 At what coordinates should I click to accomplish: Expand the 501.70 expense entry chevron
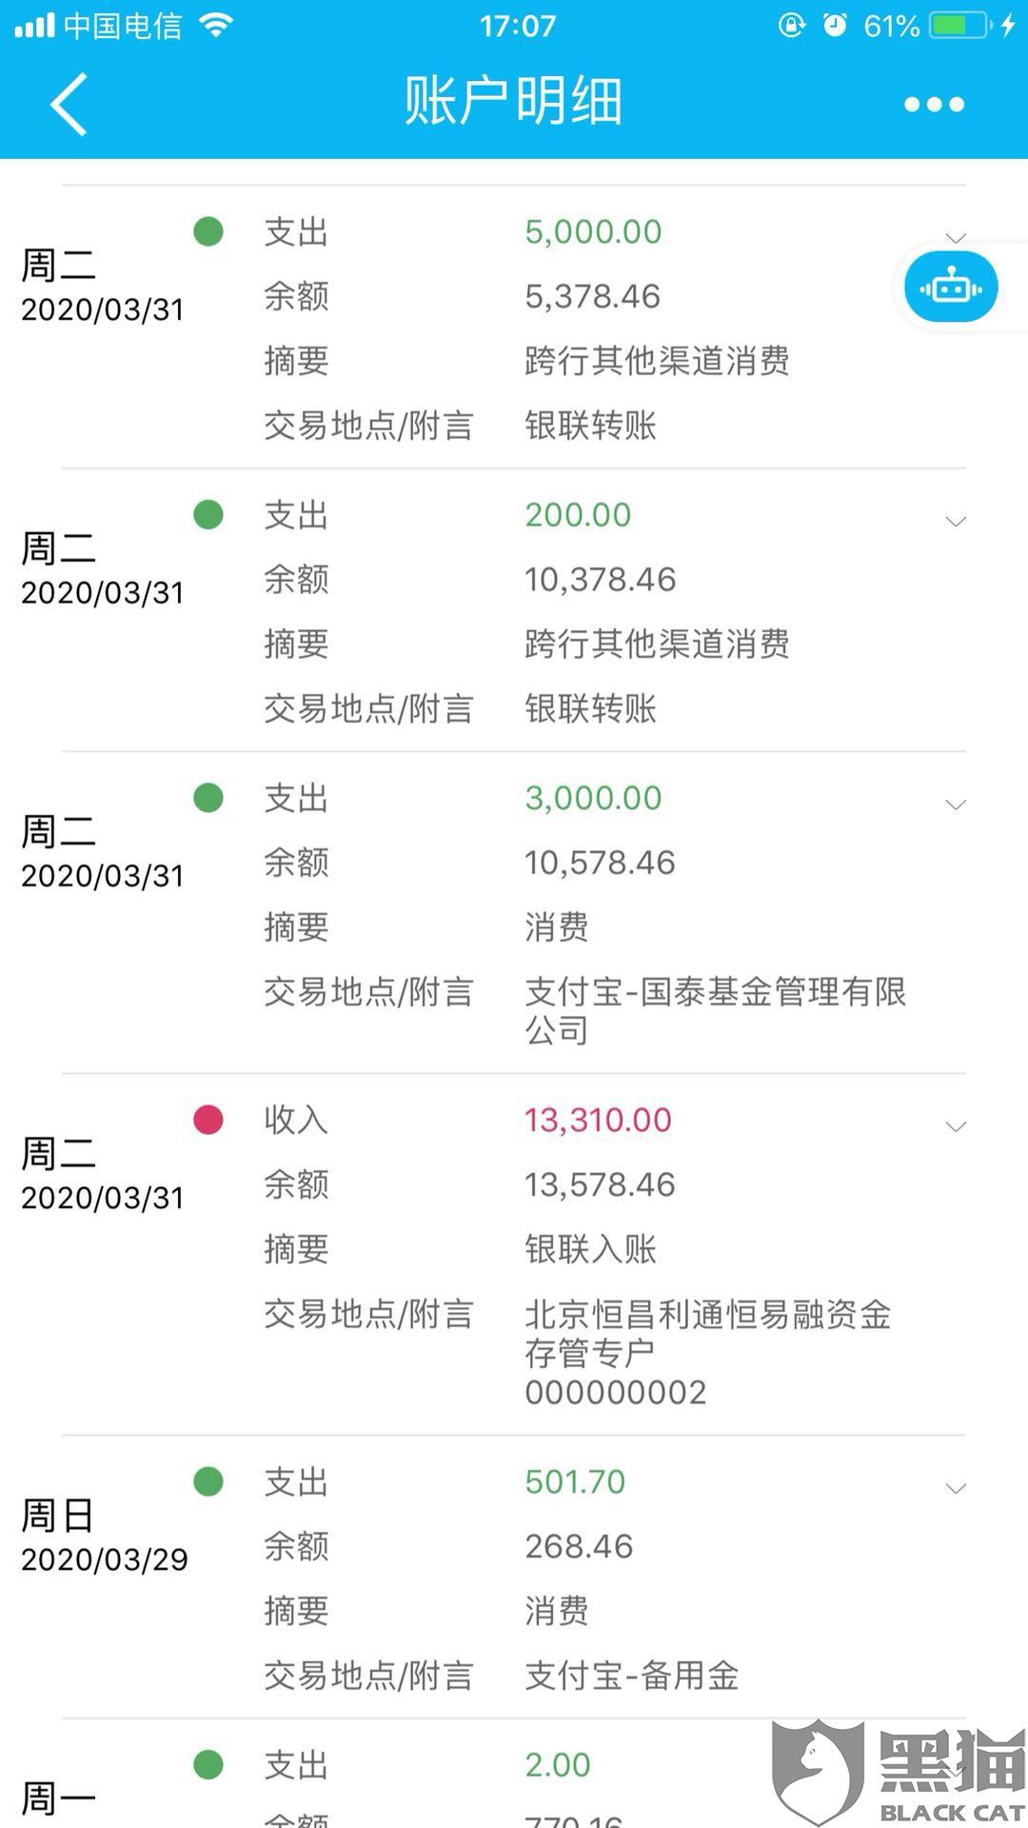[x=956, y=1488]
